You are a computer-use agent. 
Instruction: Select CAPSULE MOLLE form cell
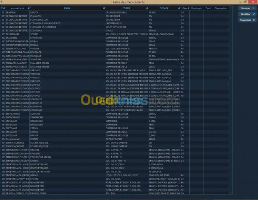(126, 139)
